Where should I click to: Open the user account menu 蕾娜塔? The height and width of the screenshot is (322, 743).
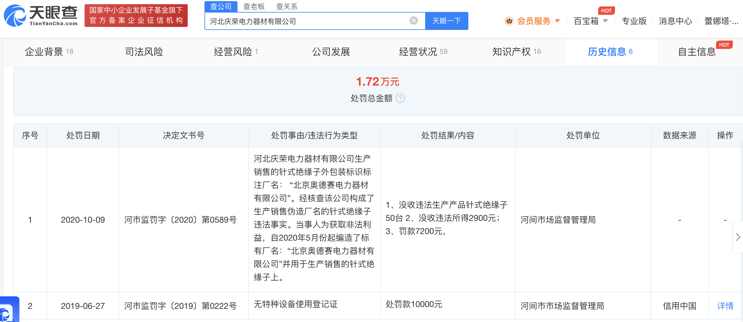pyautogui.click(x=721, y=21)
